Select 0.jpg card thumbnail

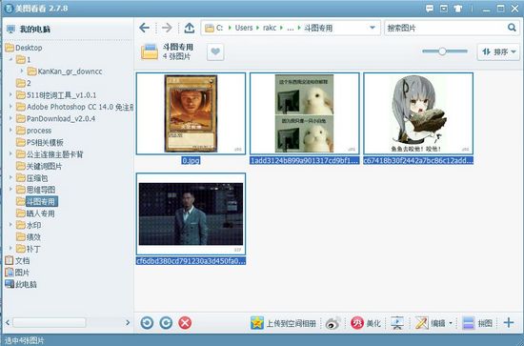coord(191,113)
